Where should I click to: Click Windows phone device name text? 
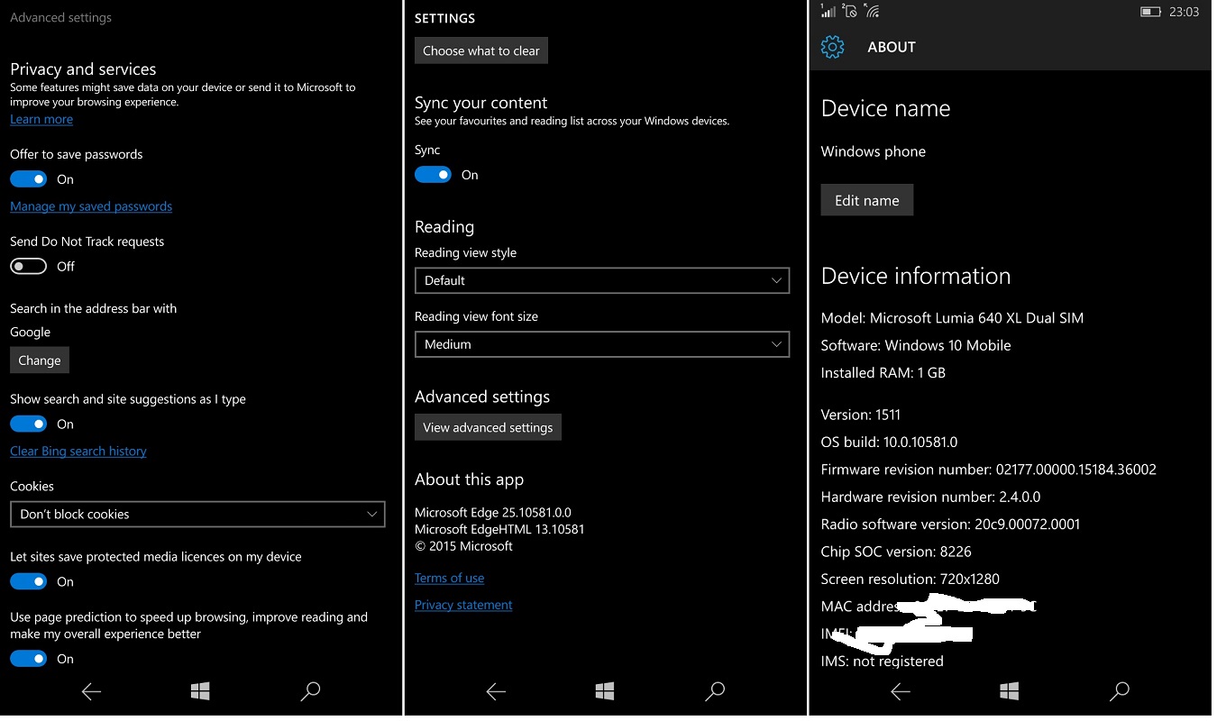tap(873, 151)
